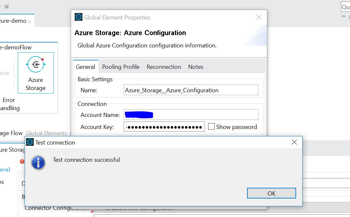
Task: Click the blue info icon in Test connection dialog
Action: pos(38,163)
